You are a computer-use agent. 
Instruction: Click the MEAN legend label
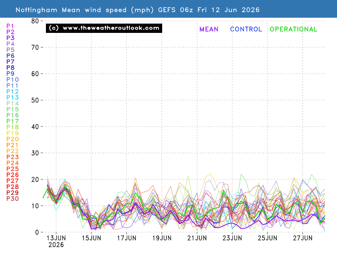(209, 29)
